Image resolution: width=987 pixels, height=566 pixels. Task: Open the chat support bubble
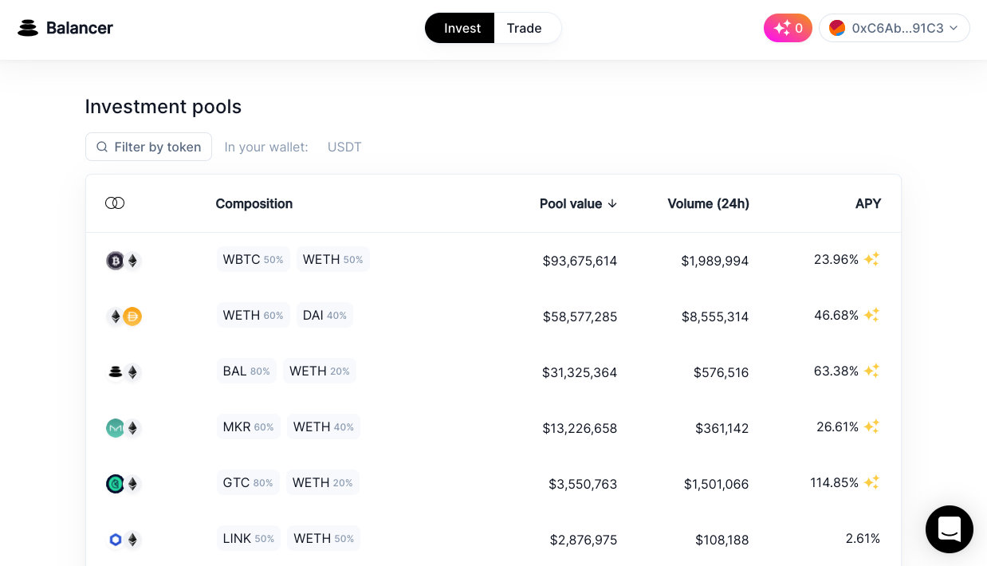click(x=949, y=529)
